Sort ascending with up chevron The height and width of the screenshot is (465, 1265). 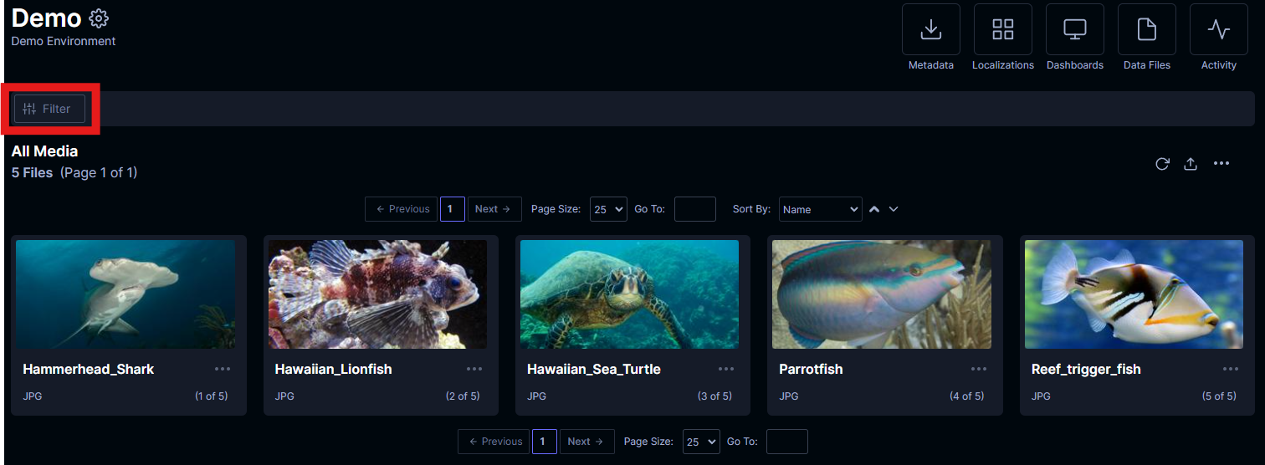[874, 209]
